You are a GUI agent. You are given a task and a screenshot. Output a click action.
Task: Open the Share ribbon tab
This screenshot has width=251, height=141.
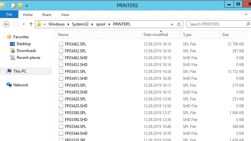(47, 15)
